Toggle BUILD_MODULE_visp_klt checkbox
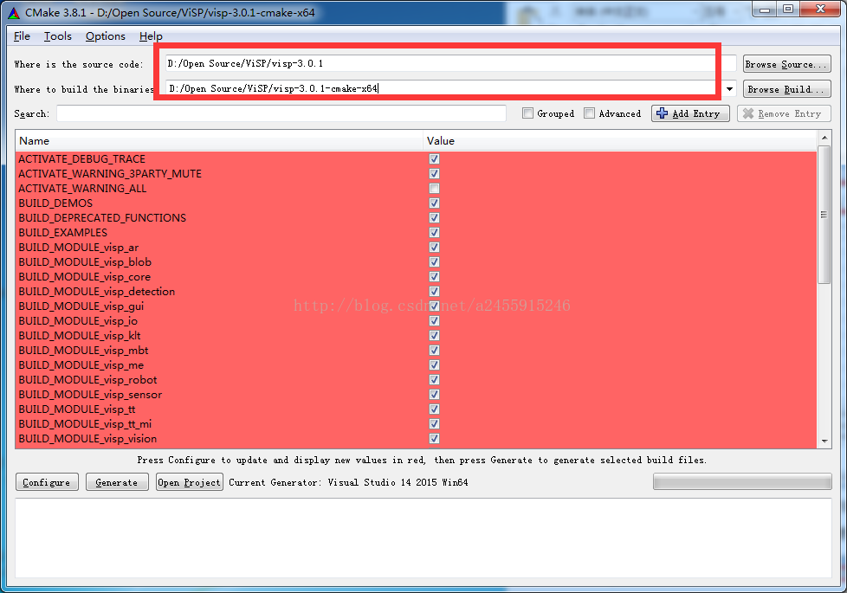 (434, 335)
